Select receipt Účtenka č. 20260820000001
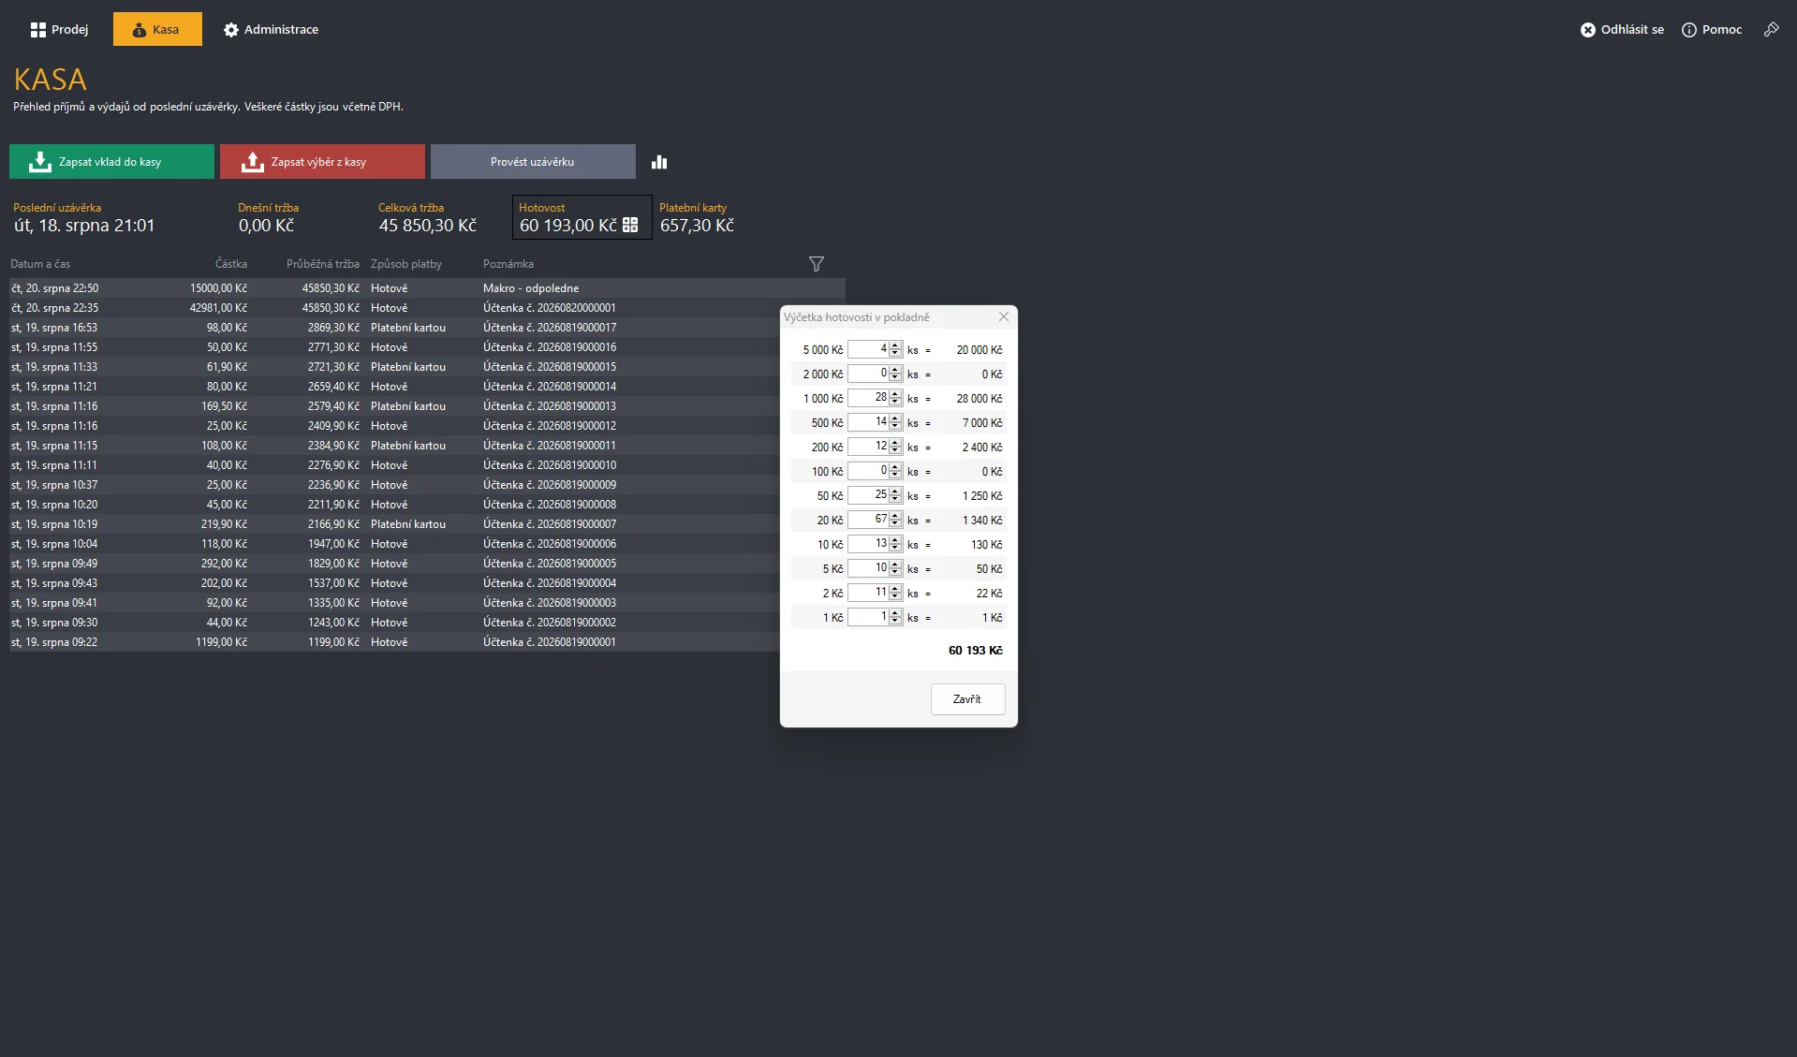1797x1057 pixels. point(427,308)
